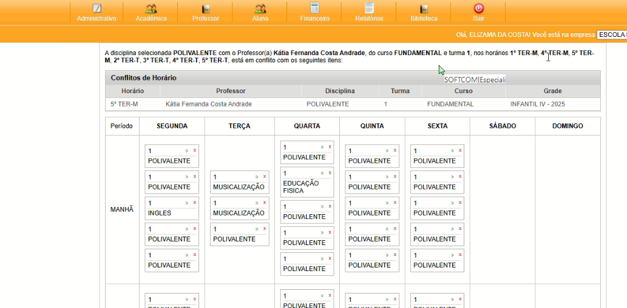Remove first POLIVALENTE entry on Sexta

click(x=460, y=151)
